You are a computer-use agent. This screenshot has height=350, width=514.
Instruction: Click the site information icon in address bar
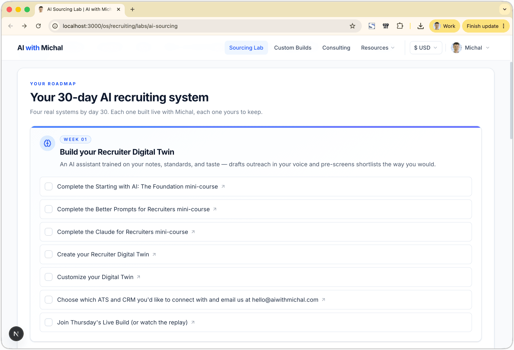(x=55, y=26)
